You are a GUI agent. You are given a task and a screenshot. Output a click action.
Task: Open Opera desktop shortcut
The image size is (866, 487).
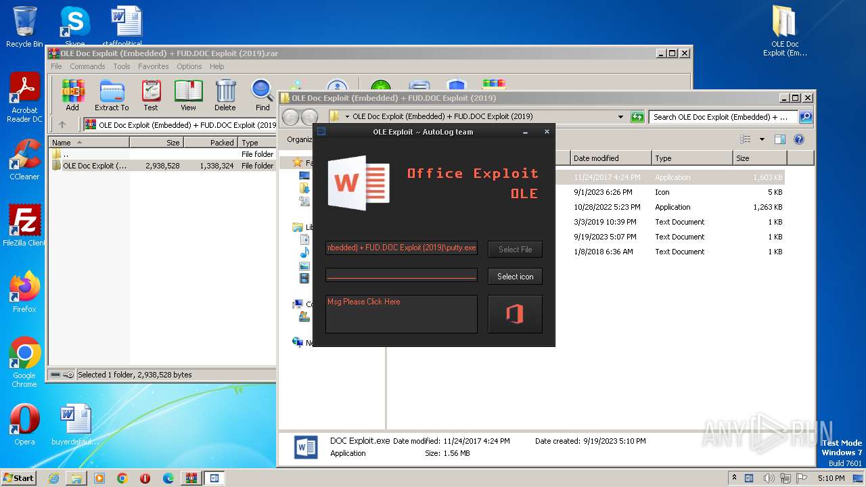point(24,424)
